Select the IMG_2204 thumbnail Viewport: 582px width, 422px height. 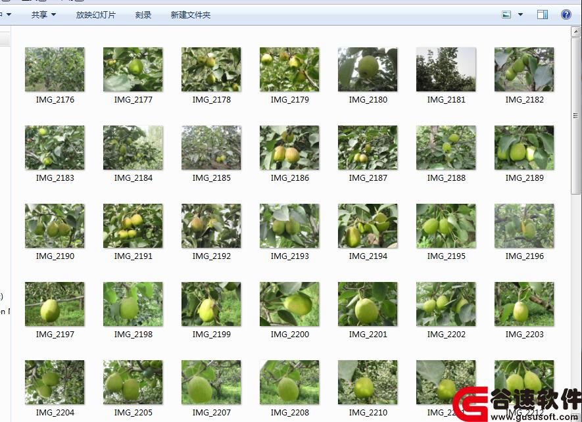55,383
